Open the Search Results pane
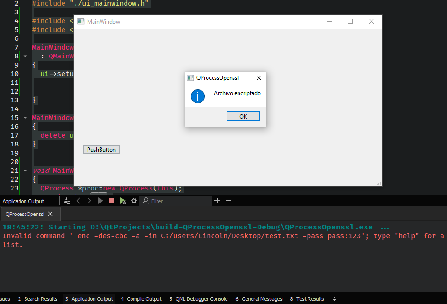Viewport: 447px width, 304px height. (x=38, y=299)
